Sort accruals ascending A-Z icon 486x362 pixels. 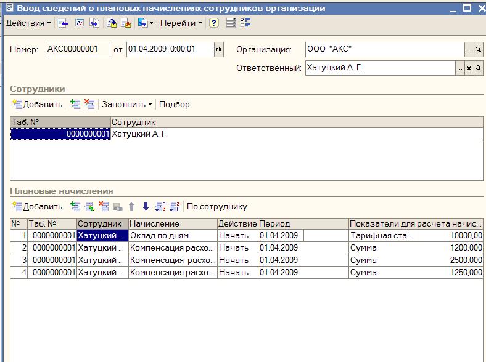point(160,206)
